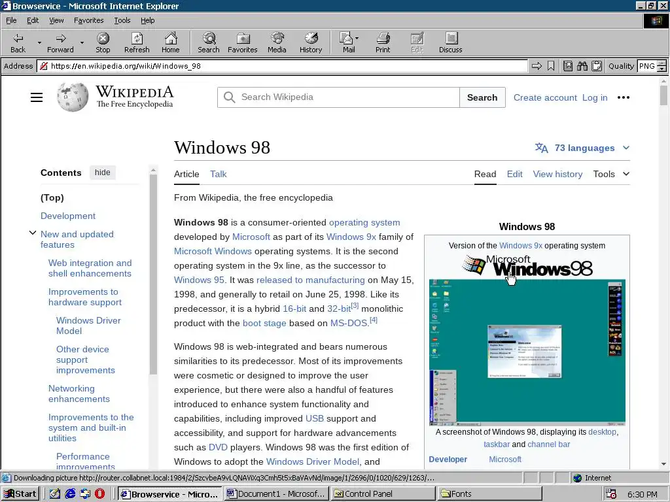Click the Discuss toolbar button
The height and width of the screenshot is (502, 670).
pos(450,42)
